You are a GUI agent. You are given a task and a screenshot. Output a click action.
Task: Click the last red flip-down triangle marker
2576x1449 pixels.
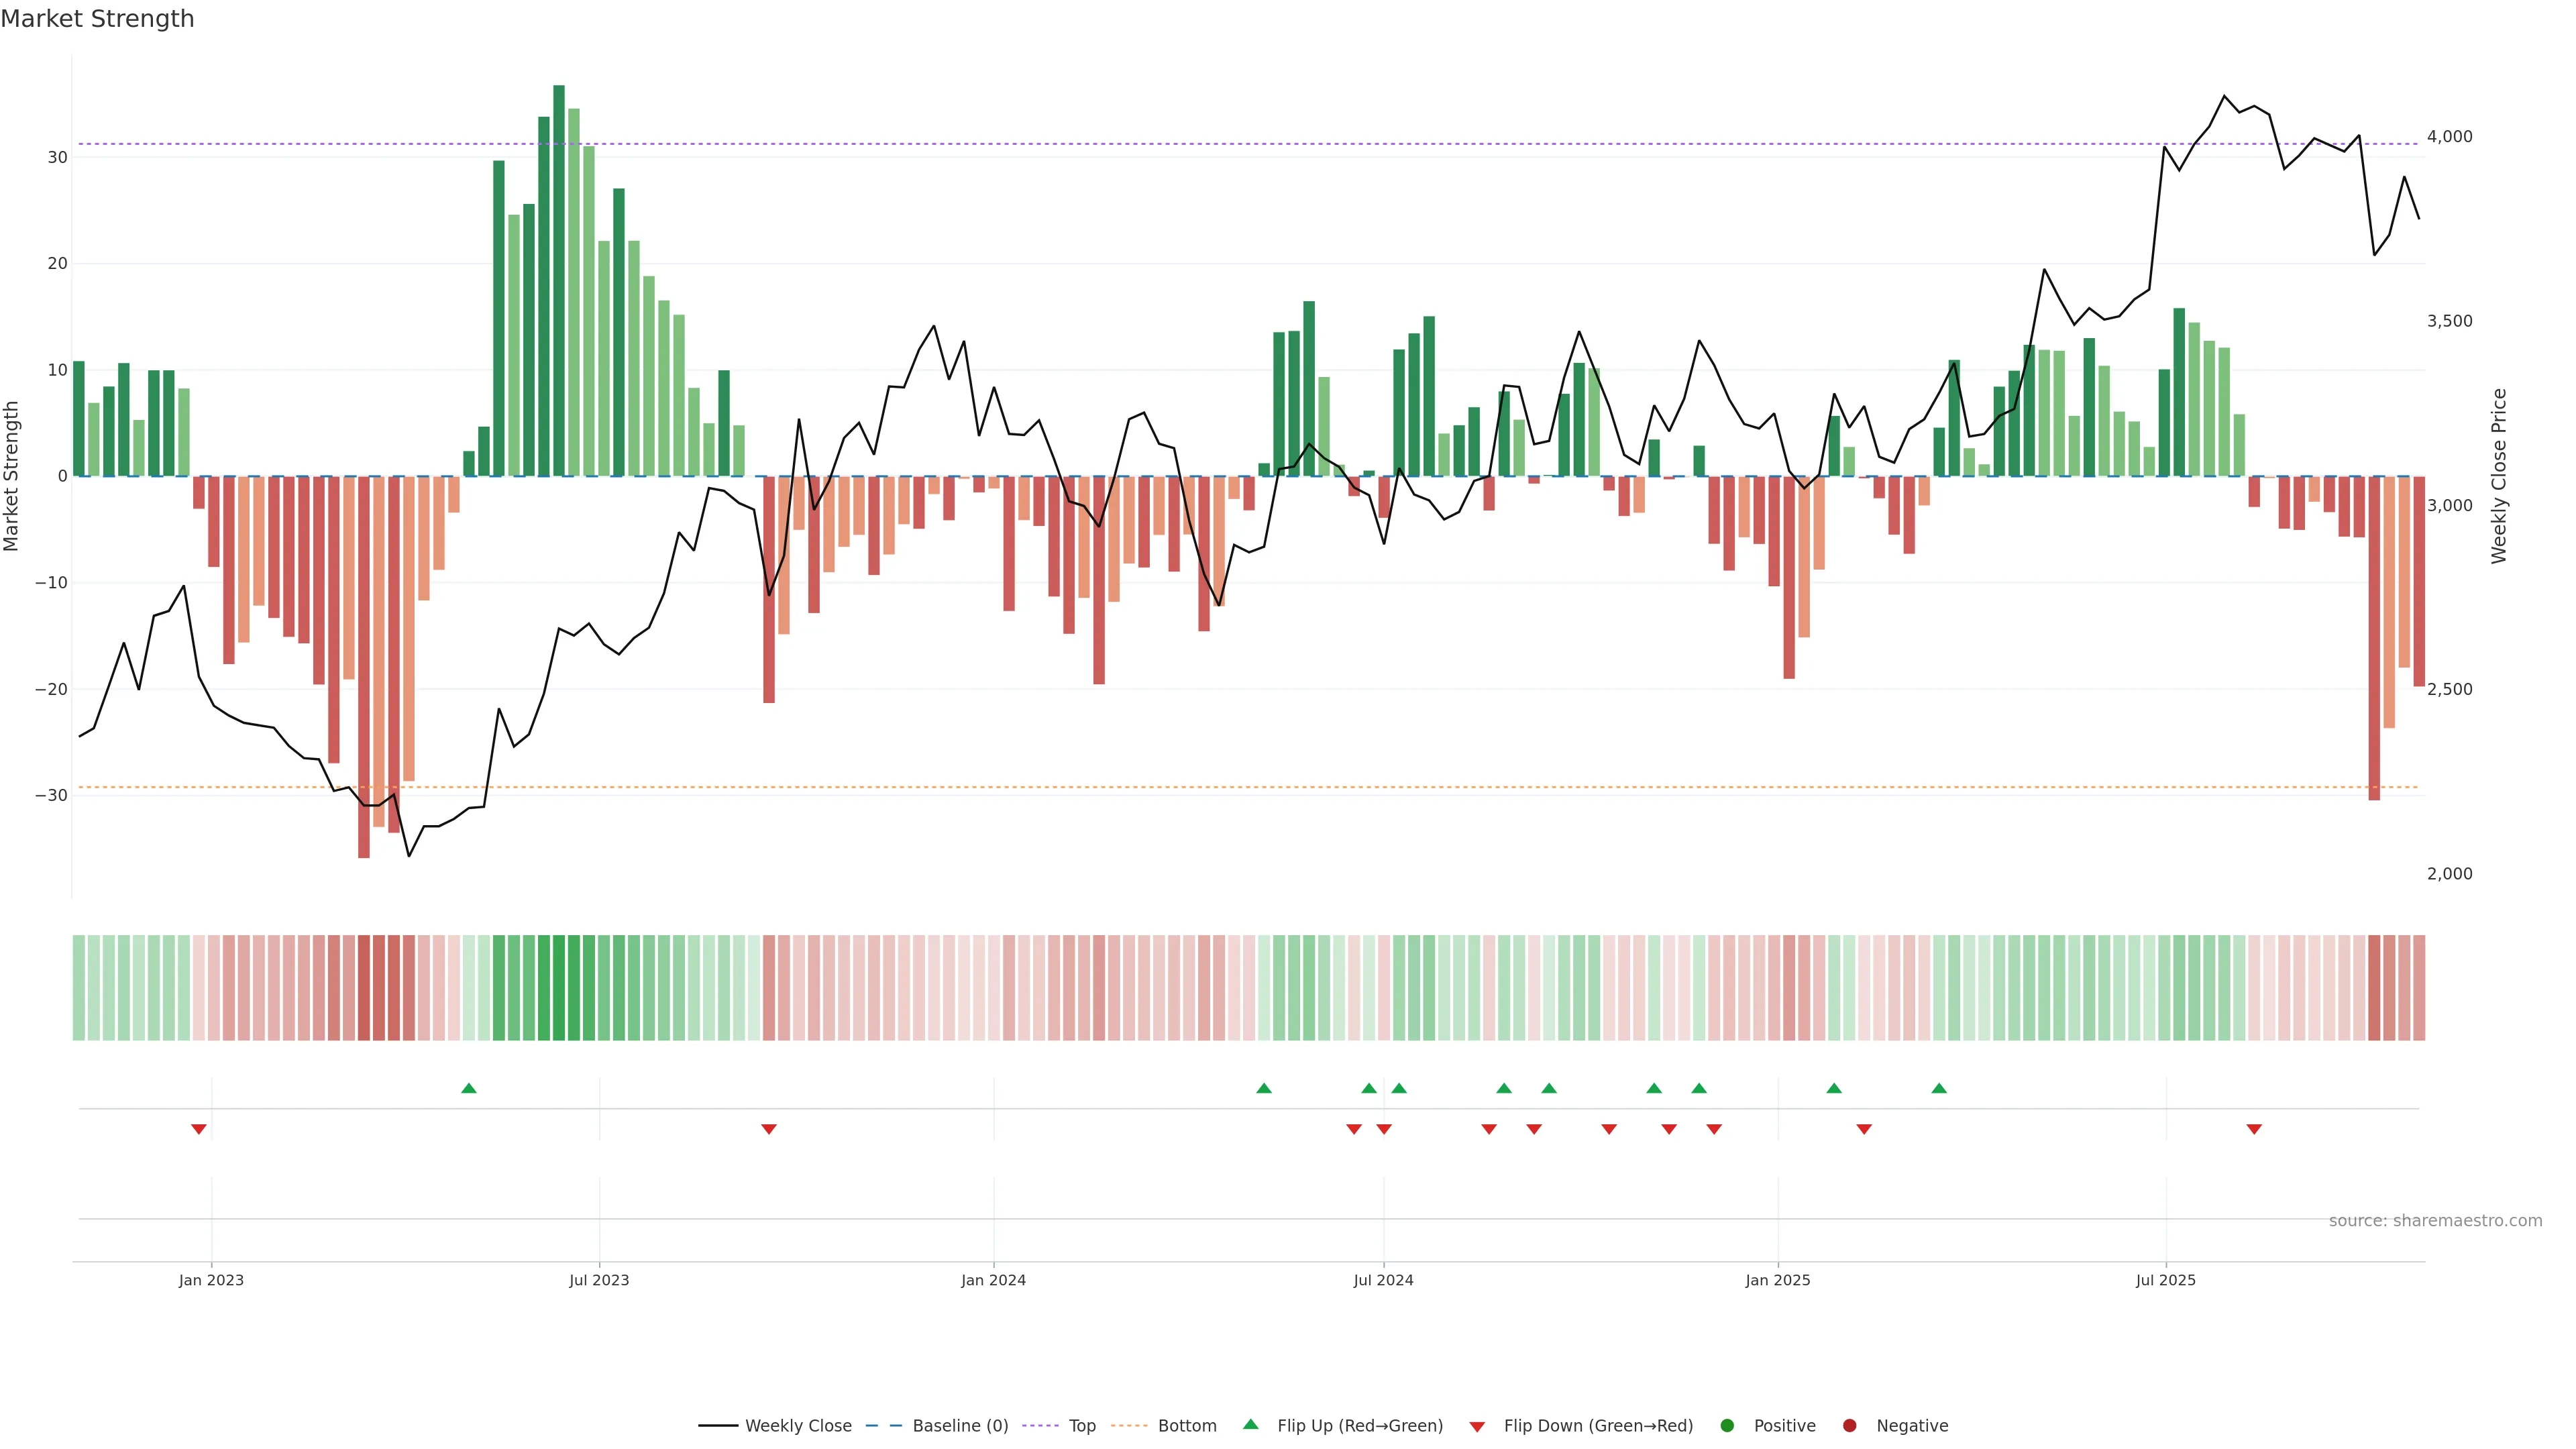point(2254,1129)
